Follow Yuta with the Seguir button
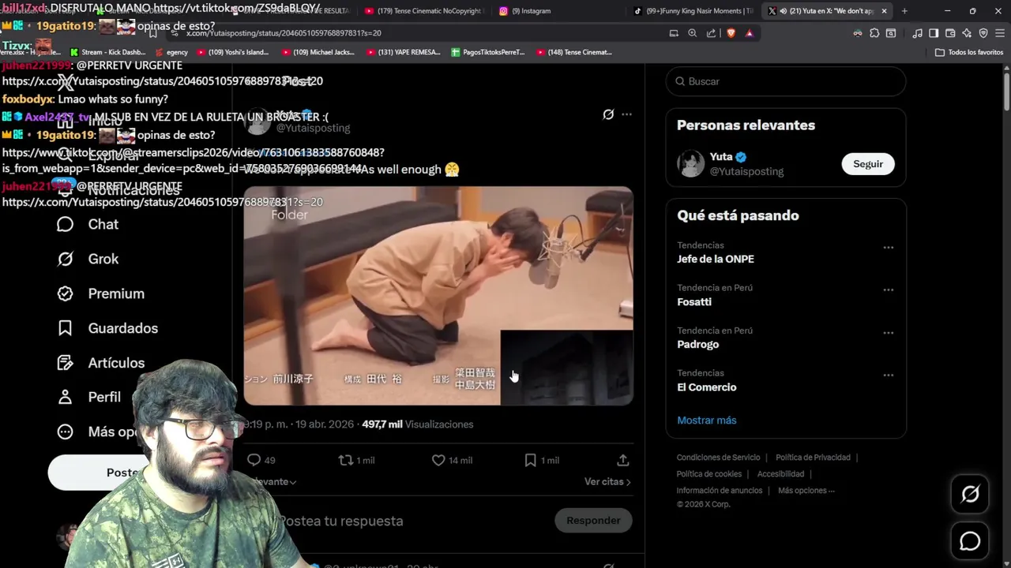 868,164
